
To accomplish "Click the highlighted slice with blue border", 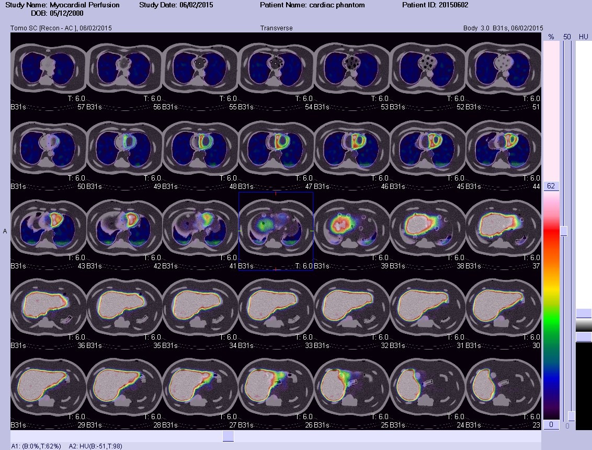I will tap(276, 231).
